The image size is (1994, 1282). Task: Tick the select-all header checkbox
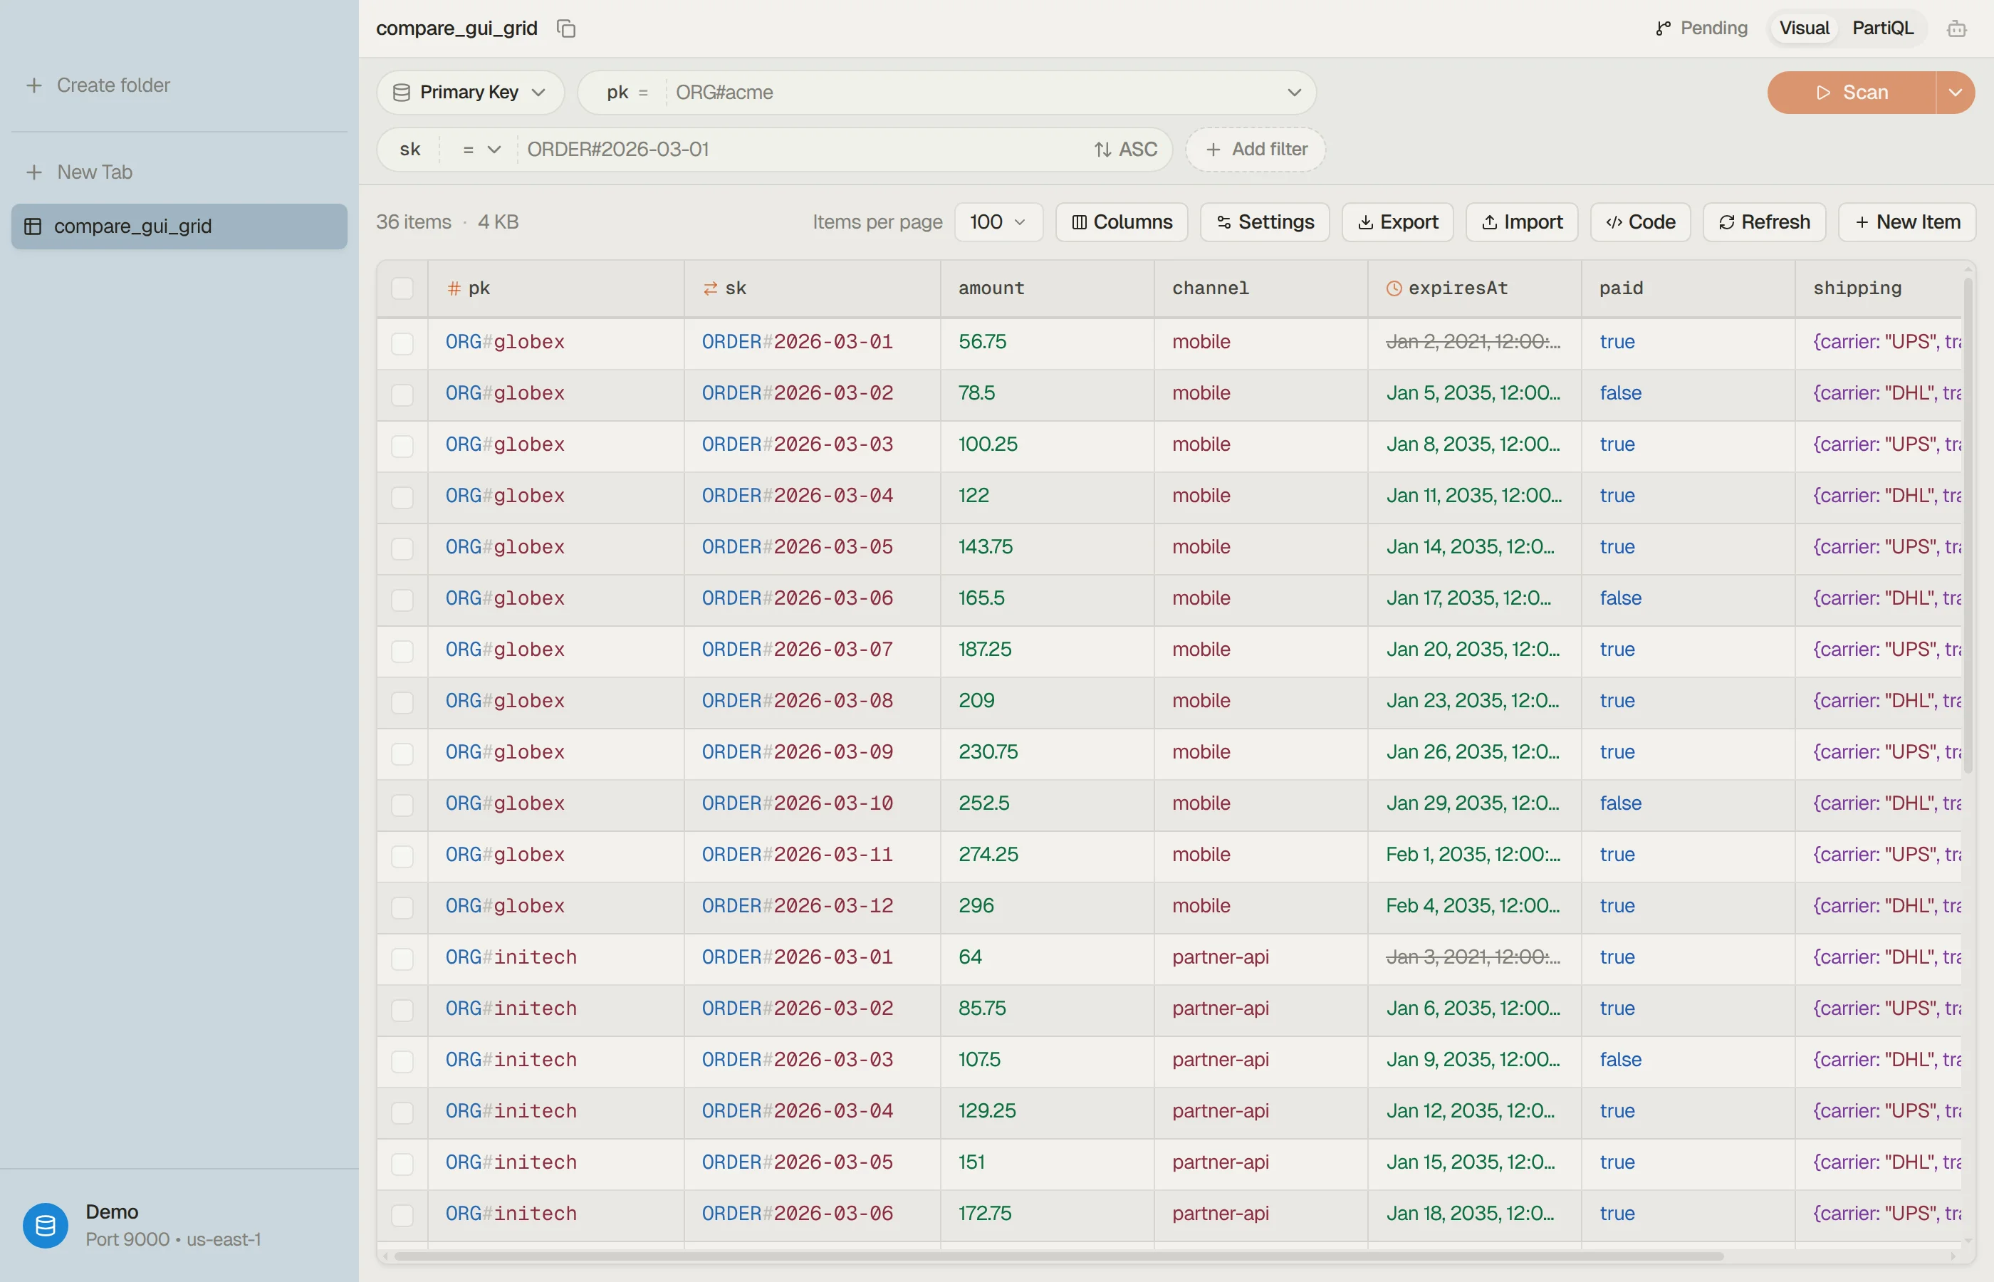[x=402, y=288]
